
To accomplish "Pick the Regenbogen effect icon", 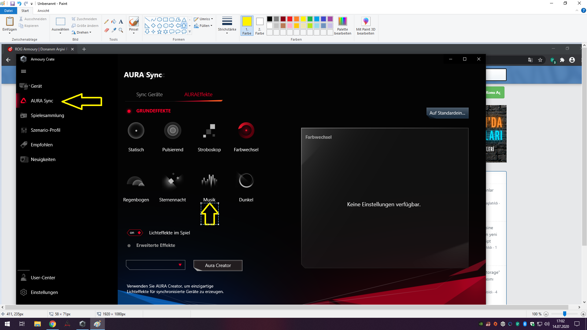I will (x=136, y=181).
